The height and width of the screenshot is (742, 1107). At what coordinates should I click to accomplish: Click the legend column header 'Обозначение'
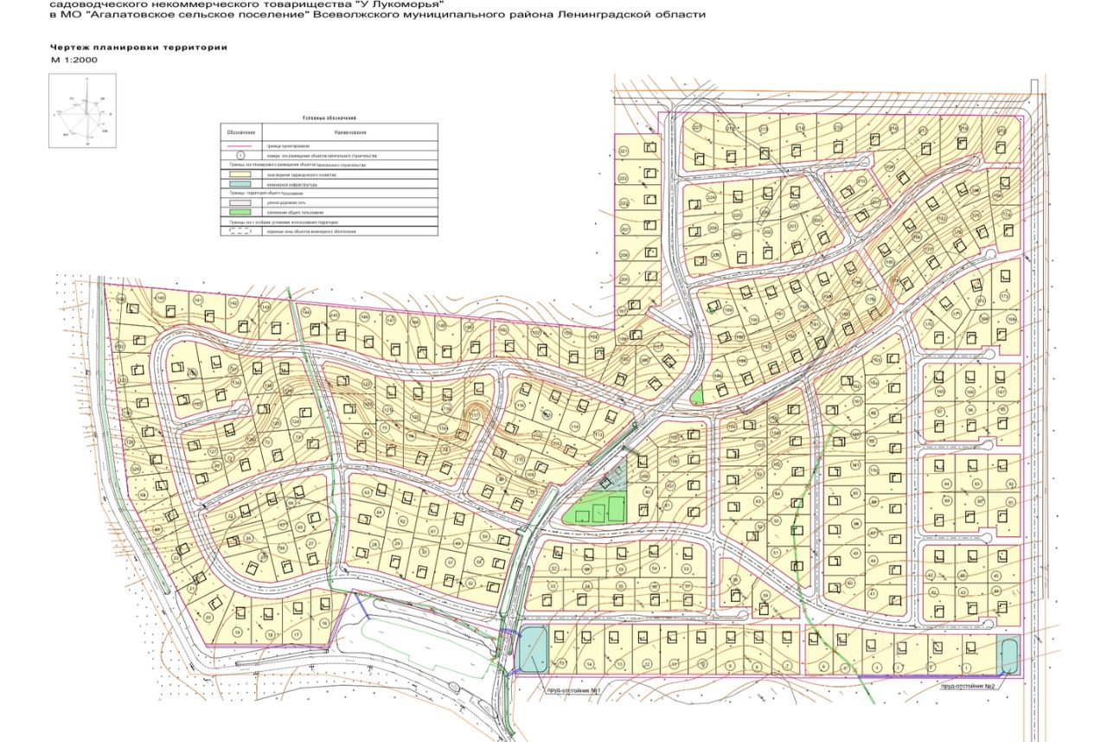[x=241, y=132]
